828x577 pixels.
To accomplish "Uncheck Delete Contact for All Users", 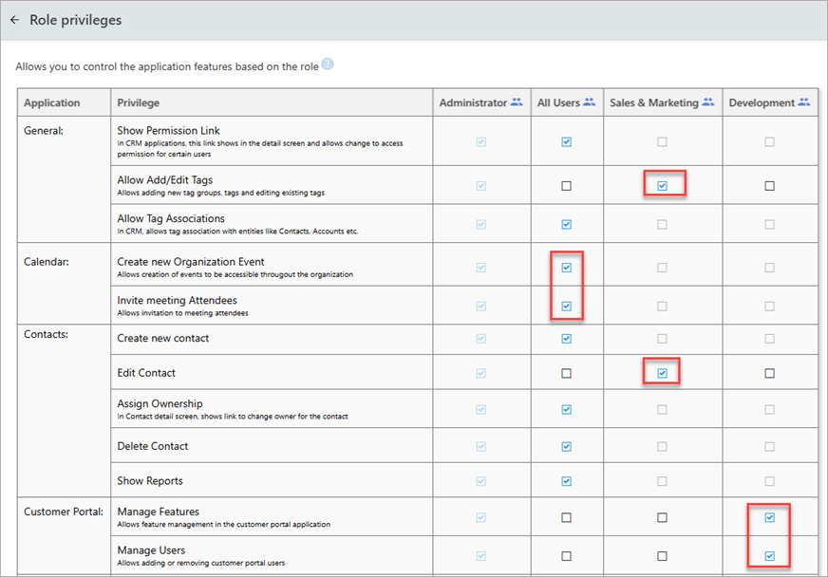I will (567, 447).
